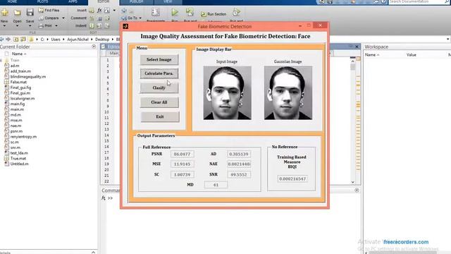Click the Run and Time icon
Viewport: 451px width, 254px height.
coord(237,12)
